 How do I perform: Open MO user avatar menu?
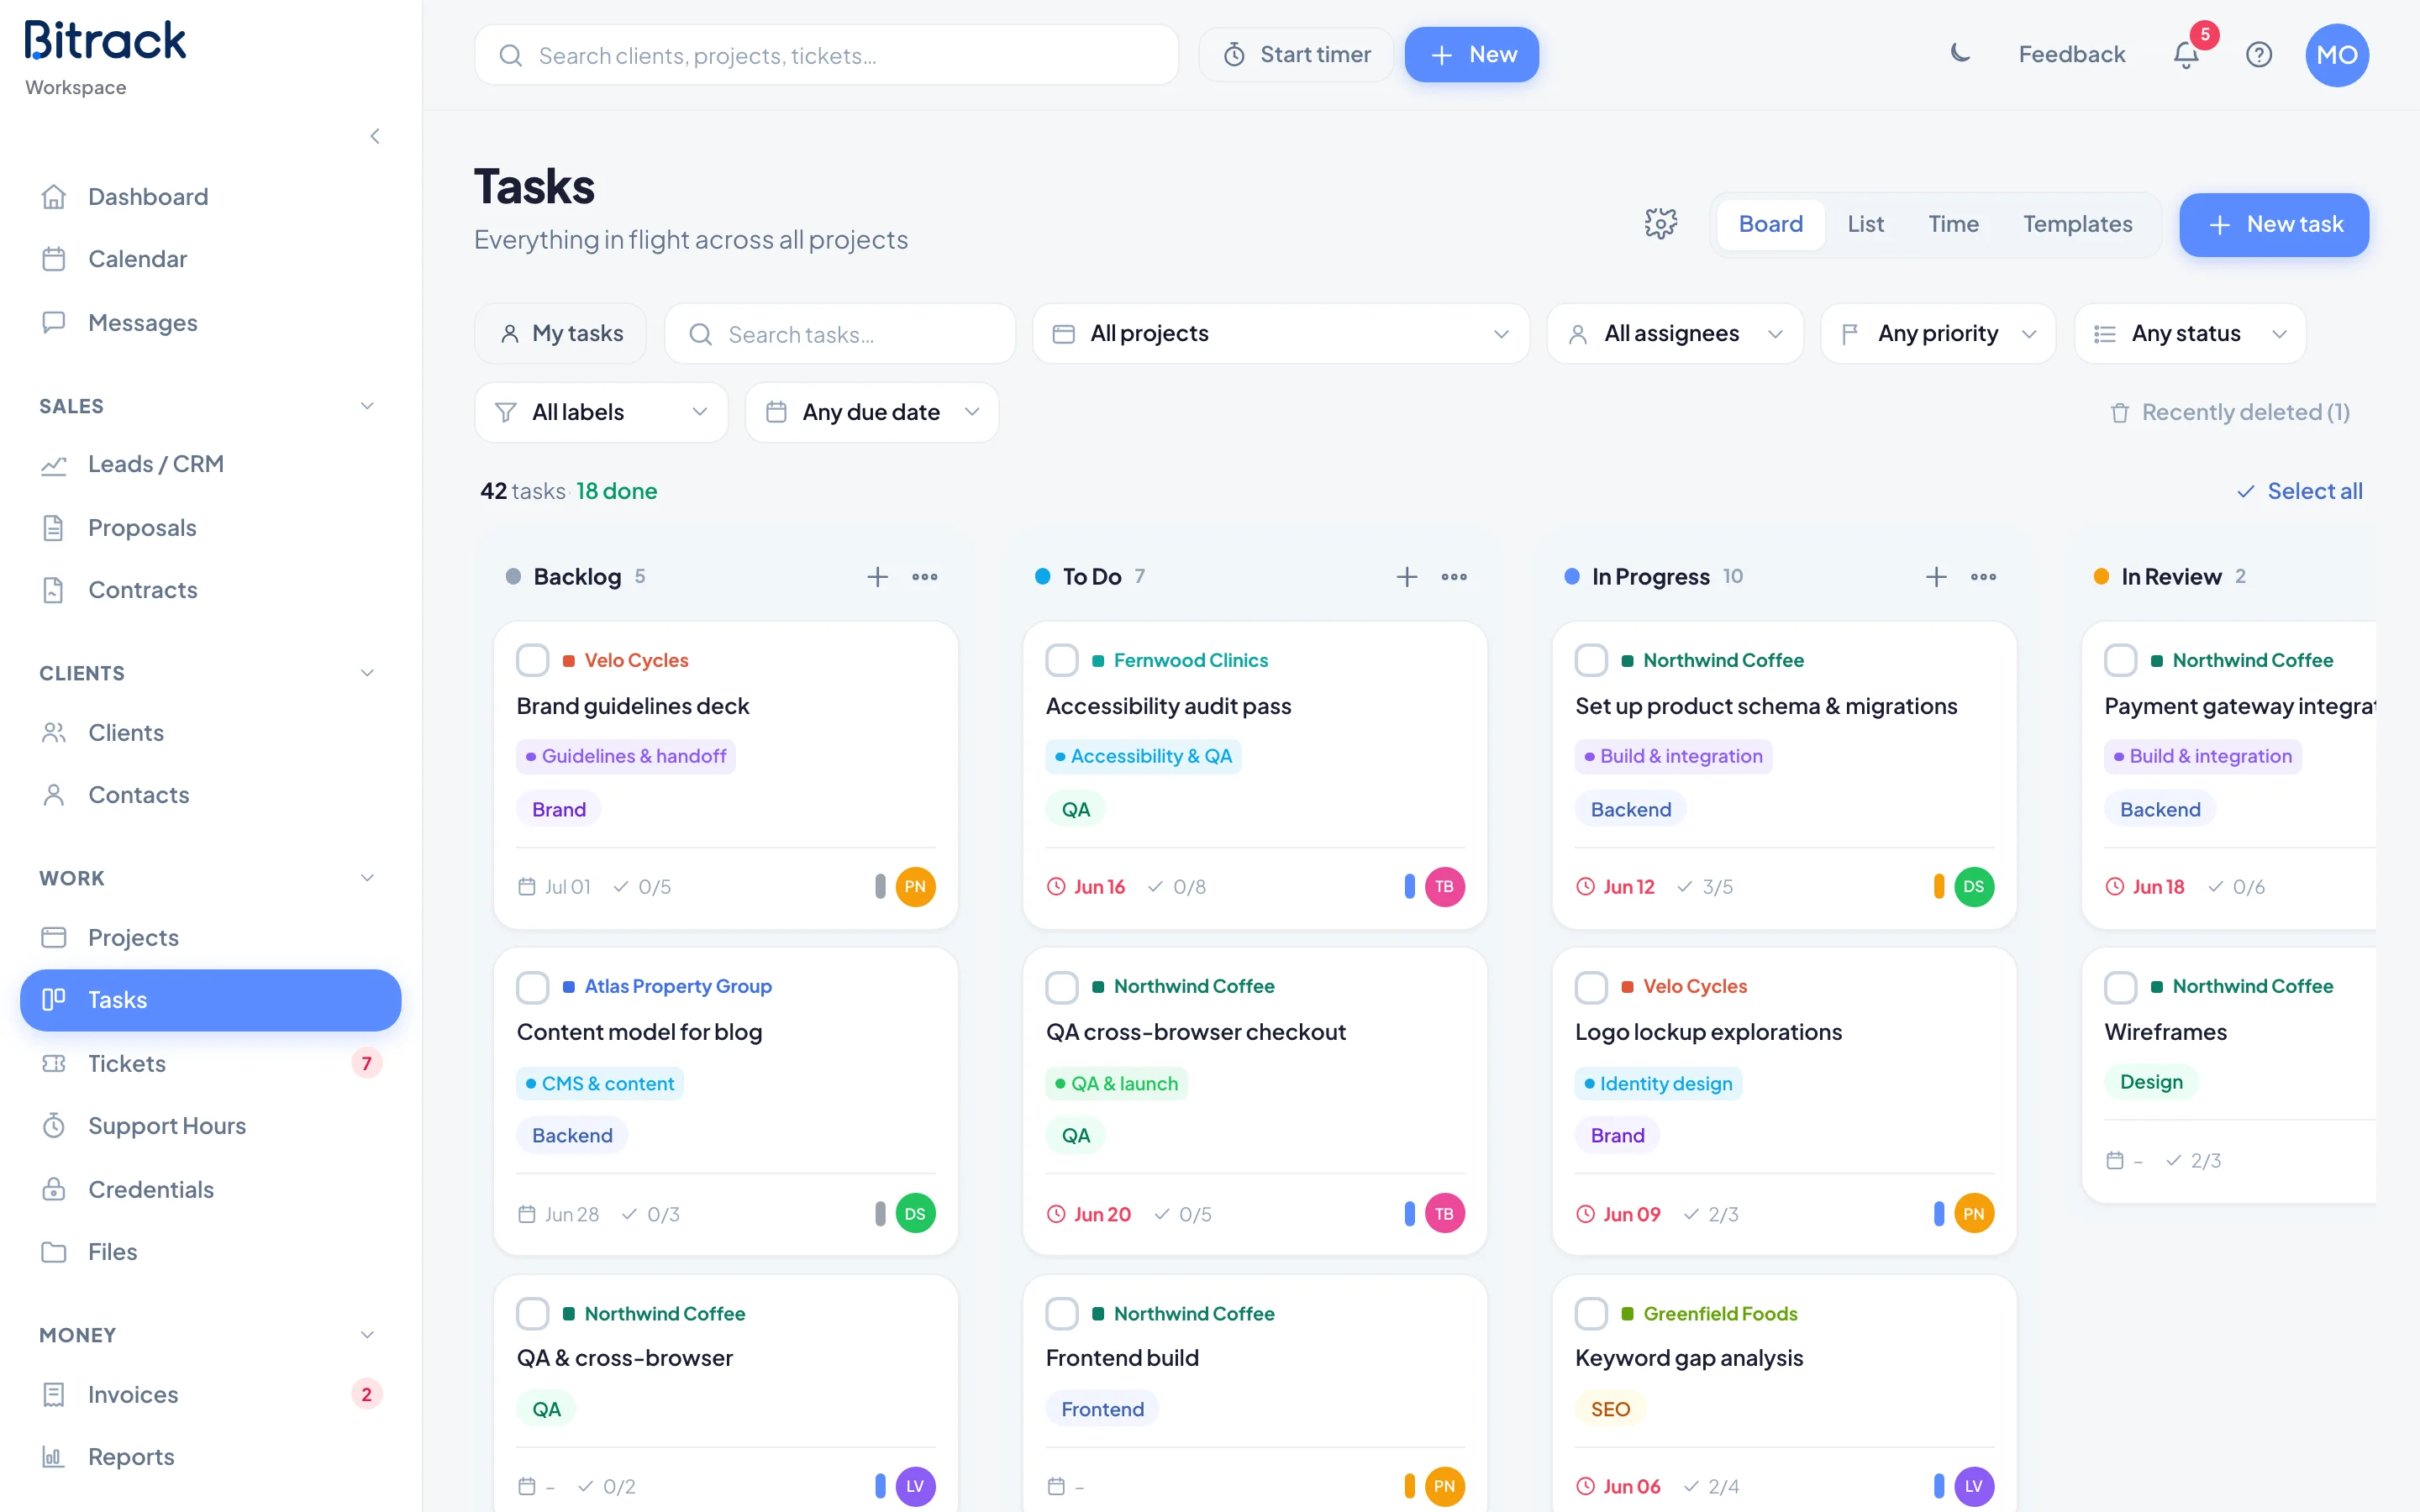tap(2337, 55)
